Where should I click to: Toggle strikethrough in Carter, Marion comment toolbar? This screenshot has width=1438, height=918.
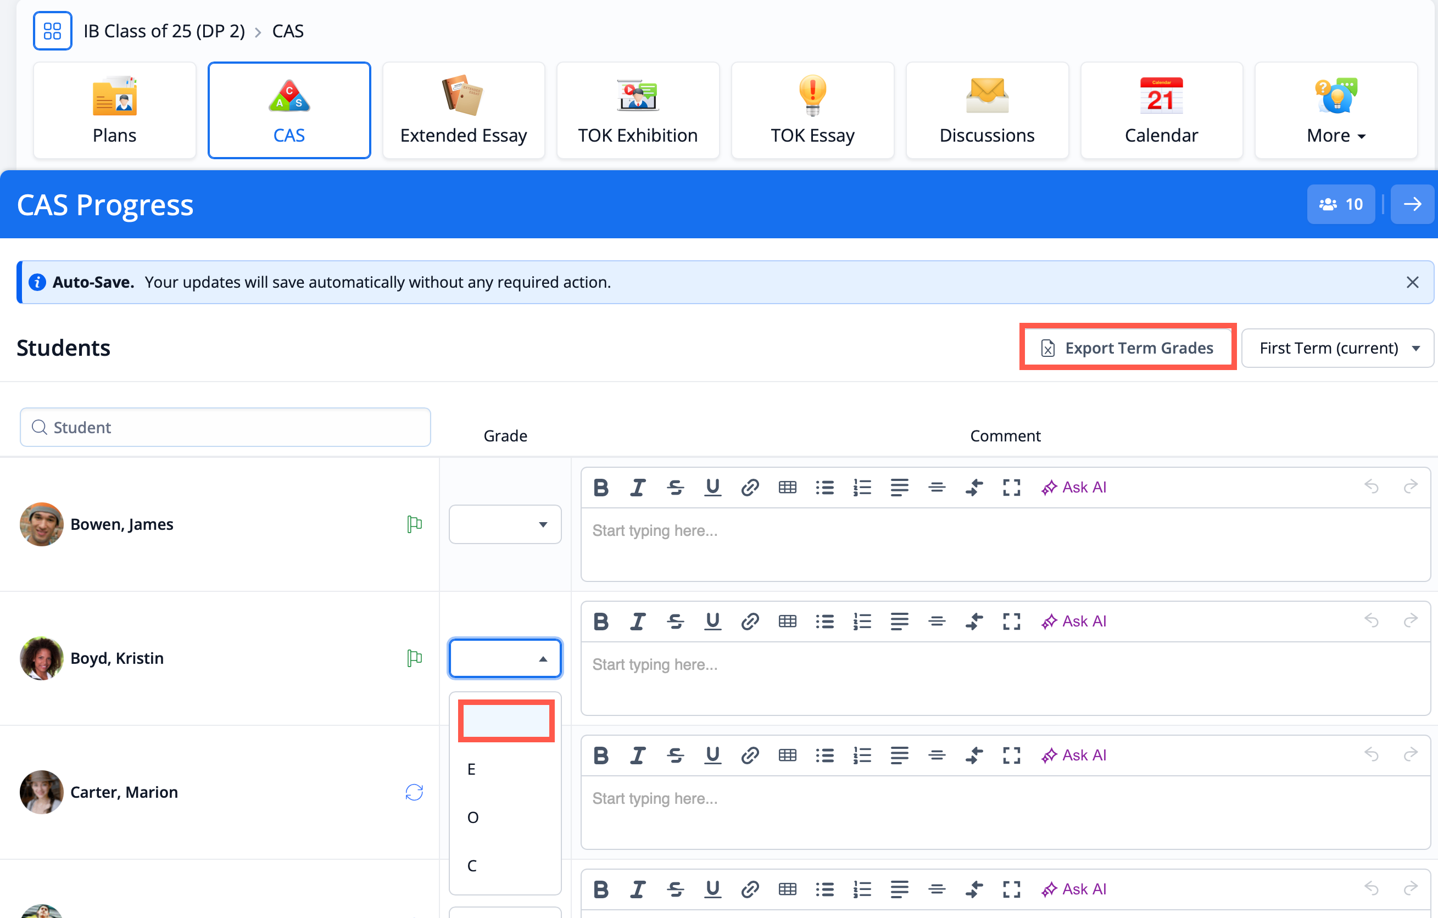tap(676, 755)
